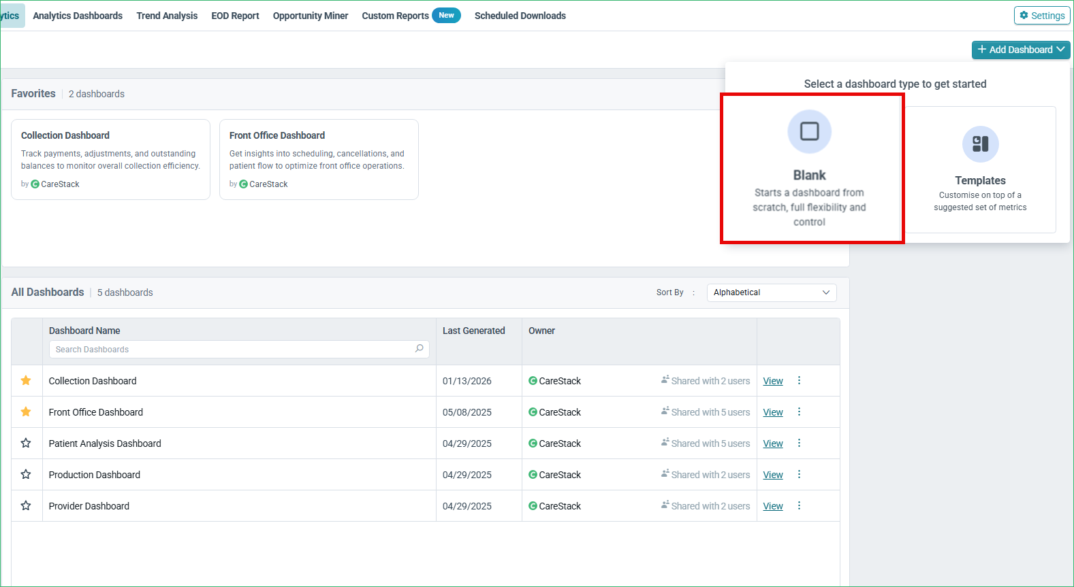
Task: Unfavorite the Collection Dashboard star
Action: pos(26,381)
